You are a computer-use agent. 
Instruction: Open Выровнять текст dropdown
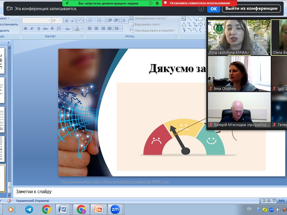point(146,24)
